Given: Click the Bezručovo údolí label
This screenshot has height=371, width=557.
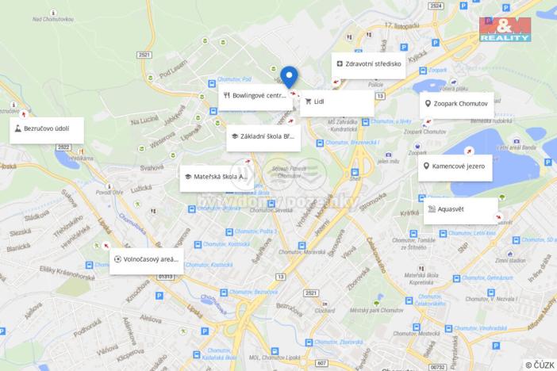Looking at the screenshot, I should (47, 129).
